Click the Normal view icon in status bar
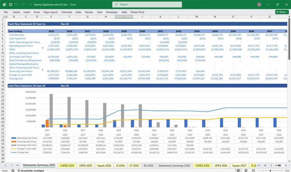Image resolution: width=291 pixels, height=172 pixels. pyautogui.click(x=239, y=171)
